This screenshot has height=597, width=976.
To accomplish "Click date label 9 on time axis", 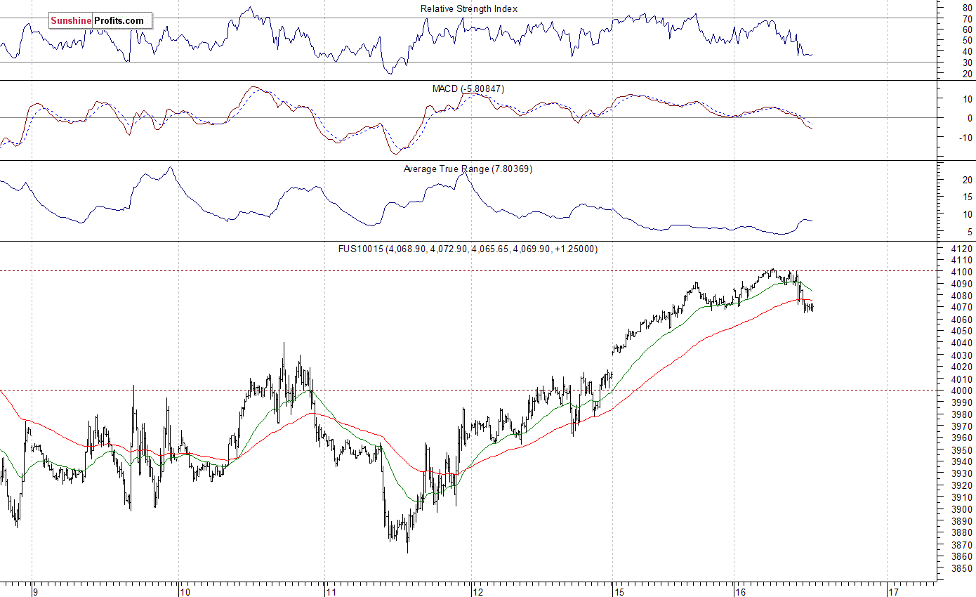I will coord(34,592).
